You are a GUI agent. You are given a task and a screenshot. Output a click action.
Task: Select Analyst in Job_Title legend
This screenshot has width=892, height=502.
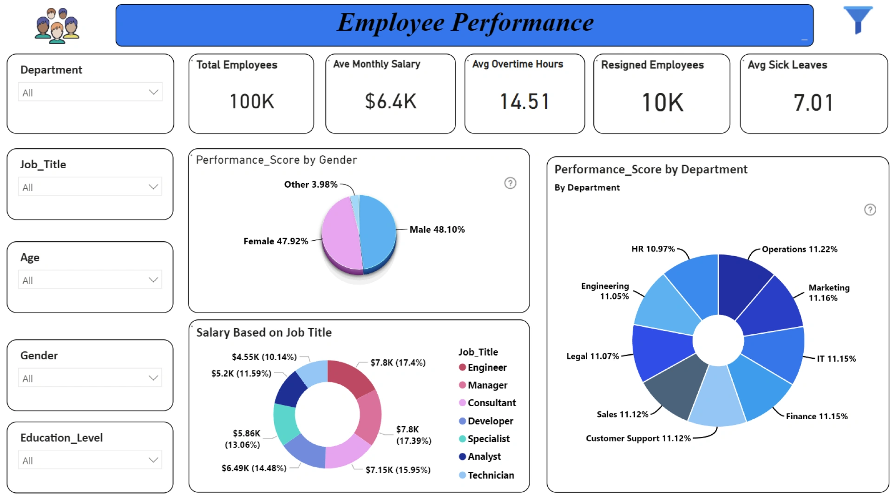pos(479,456)
